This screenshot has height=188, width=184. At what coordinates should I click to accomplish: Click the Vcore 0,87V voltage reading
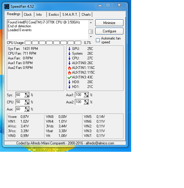coord(18,117)
